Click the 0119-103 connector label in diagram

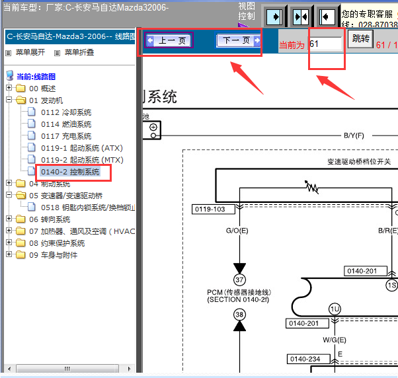[x=214, y=209]
